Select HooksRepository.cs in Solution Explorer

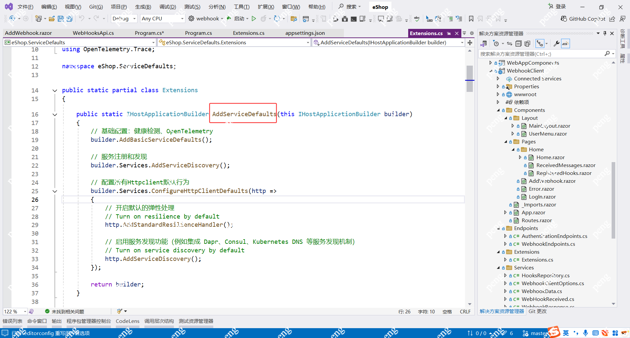[545, 276]
